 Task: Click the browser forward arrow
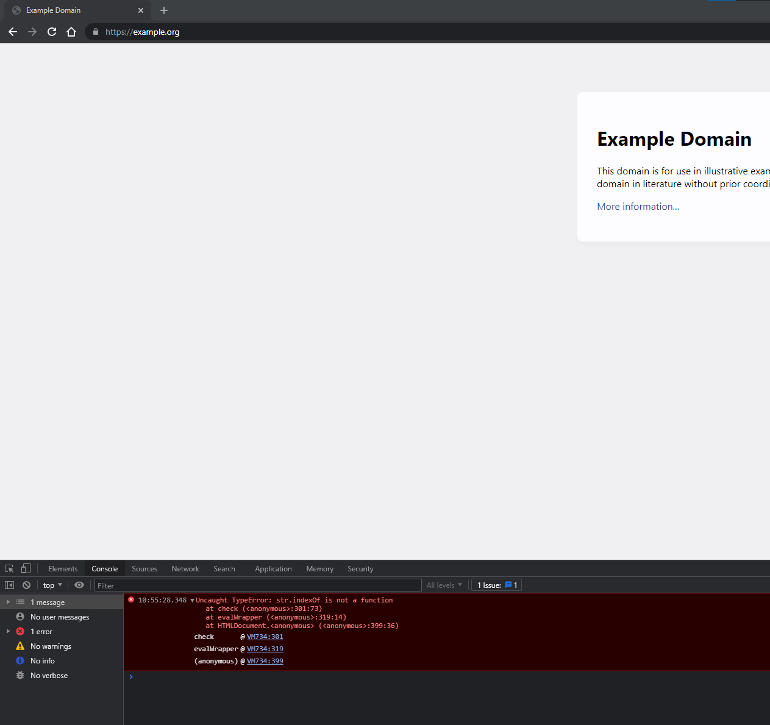coord(32,32)
